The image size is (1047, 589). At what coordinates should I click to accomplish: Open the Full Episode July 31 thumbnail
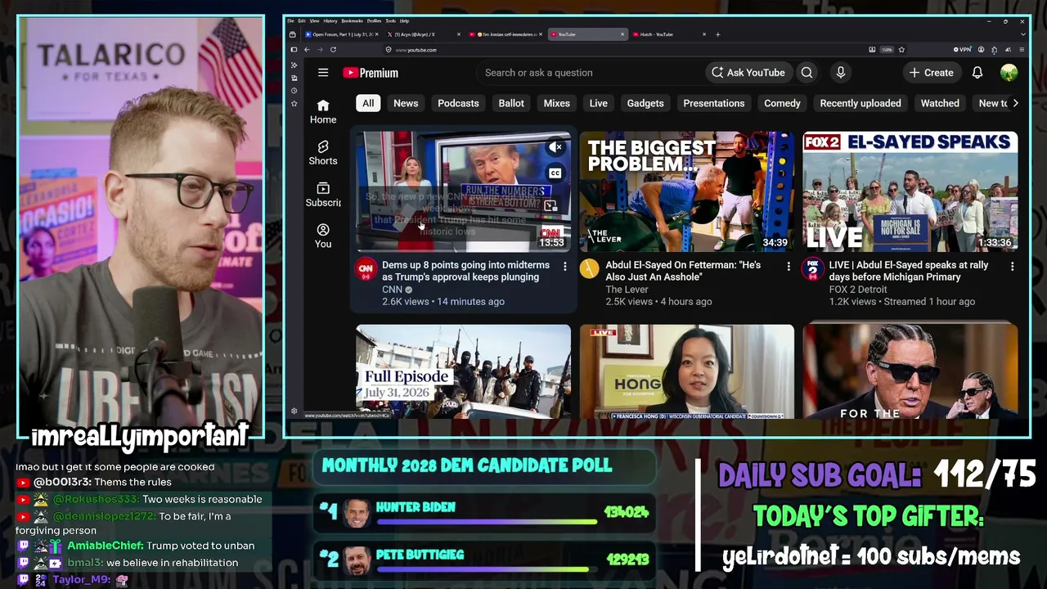463,371
